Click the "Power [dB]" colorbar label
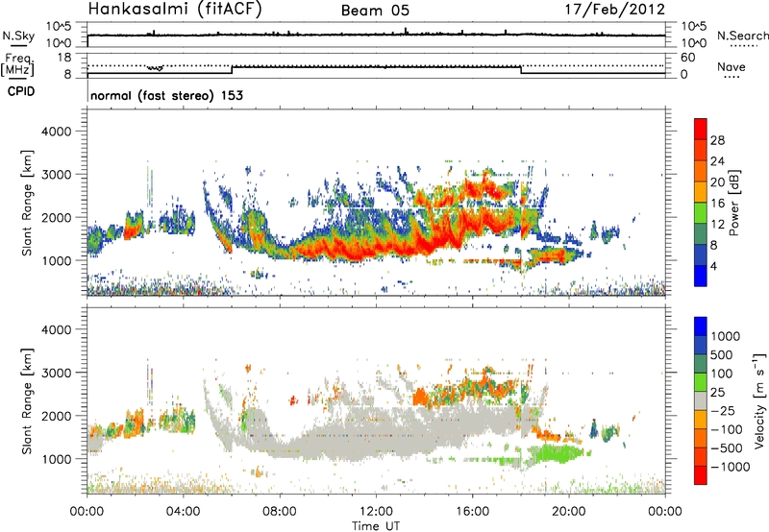 pos(733,203)
